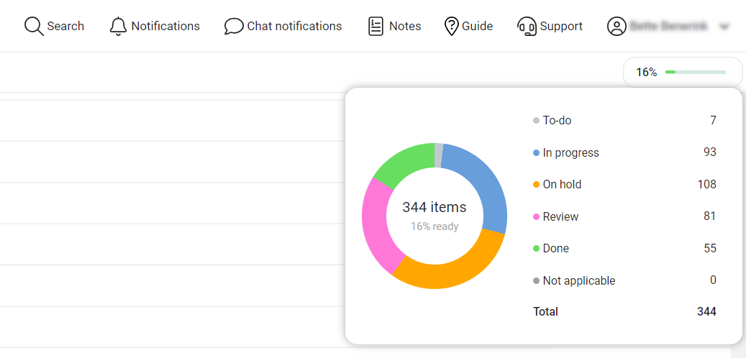The image size is (746, 358).
Task: Open Chat notifications speech bubble icon
Action: click(x=234, y=27)
